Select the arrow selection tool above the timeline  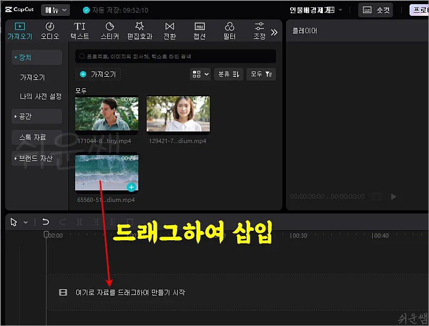(x=14, y=222)
